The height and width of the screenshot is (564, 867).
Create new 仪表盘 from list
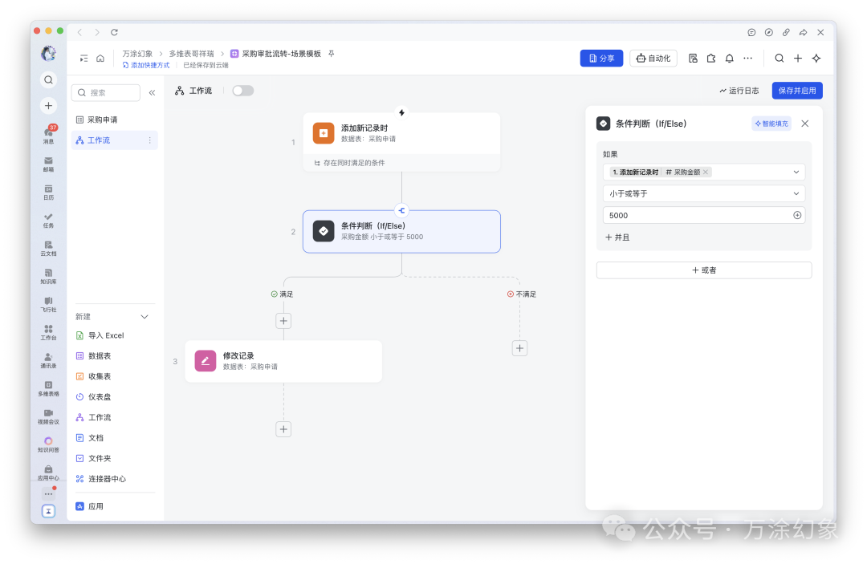pos(115,396)
